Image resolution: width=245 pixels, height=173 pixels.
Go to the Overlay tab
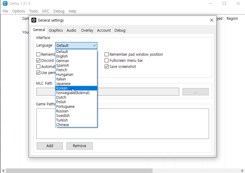coord(87,30)
